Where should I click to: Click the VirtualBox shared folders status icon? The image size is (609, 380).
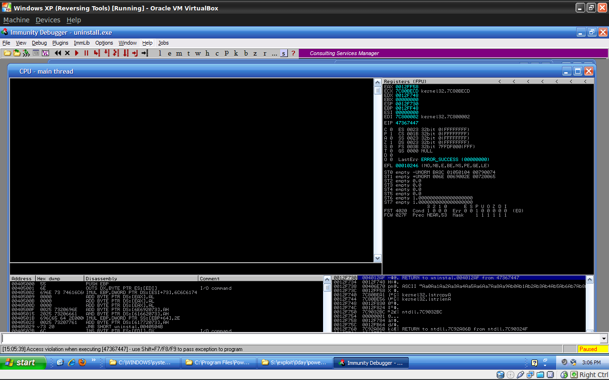pos(540,375)
